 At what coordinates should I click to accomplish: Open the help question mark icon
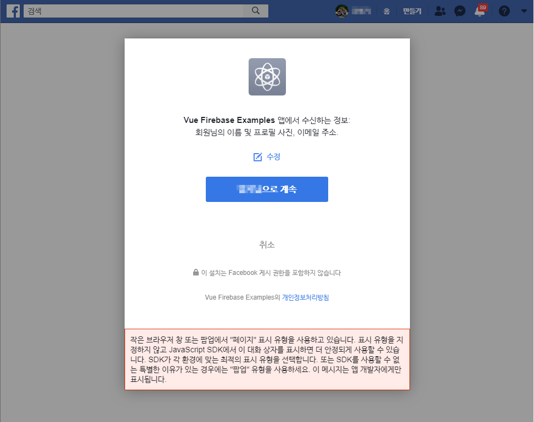[504, 11]
